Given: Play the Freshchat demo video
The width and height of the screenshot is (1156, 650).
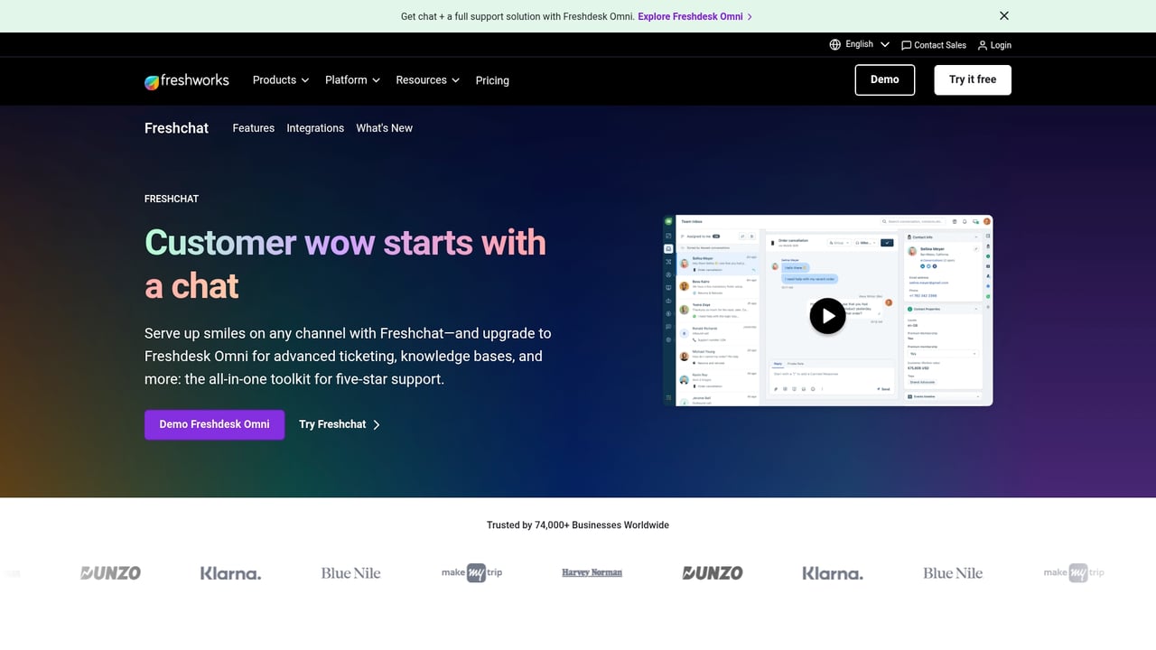Looking at the screenshot, I should coord(827,316).
